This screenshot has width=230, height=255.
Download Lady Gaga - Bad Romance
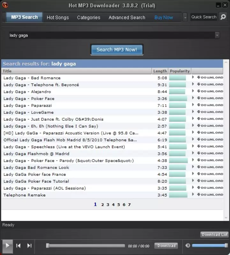pos(210,77)
